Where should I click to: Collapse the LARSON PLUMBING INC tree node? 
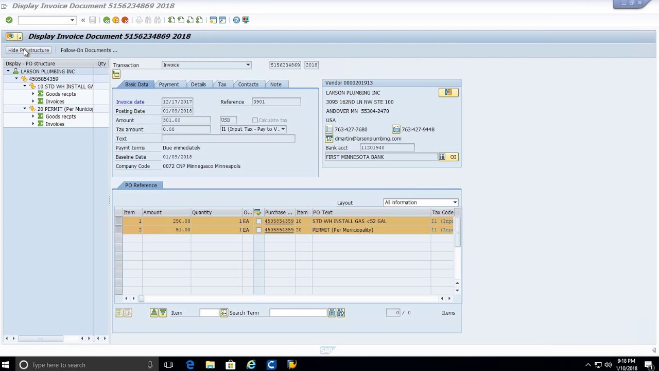click(x=8, y=71)
